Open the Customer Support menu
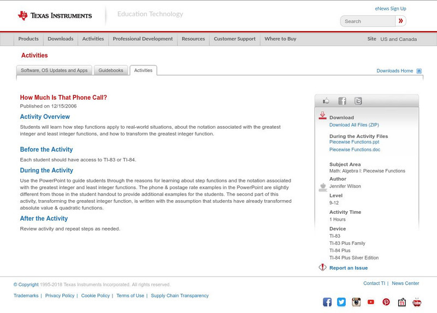437x313 pixels. [235, 39]
